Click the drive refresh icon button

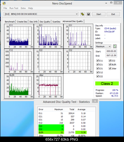pos(82,14)
